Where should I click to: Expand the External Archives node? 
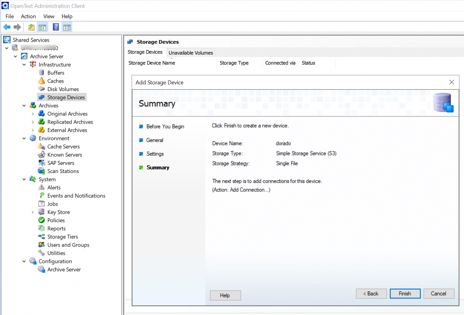[x=33, y=130]
